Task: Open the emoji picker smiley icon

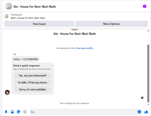Action: [x=139, y=112]
